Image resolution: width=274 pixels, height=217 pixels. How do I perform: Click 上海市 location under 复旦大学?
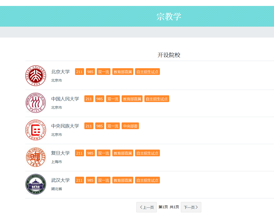[56, 162]
